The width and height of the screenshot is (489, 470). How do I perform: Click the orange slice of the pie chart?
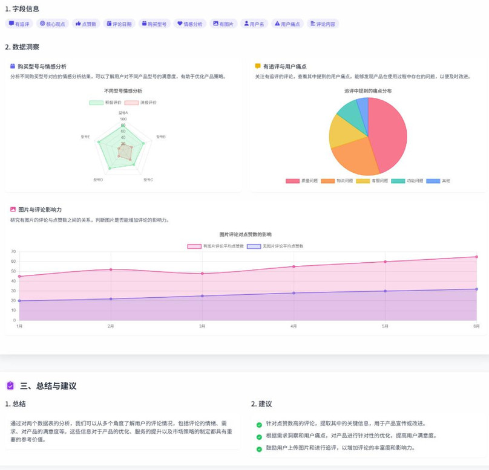click(355, 157)
